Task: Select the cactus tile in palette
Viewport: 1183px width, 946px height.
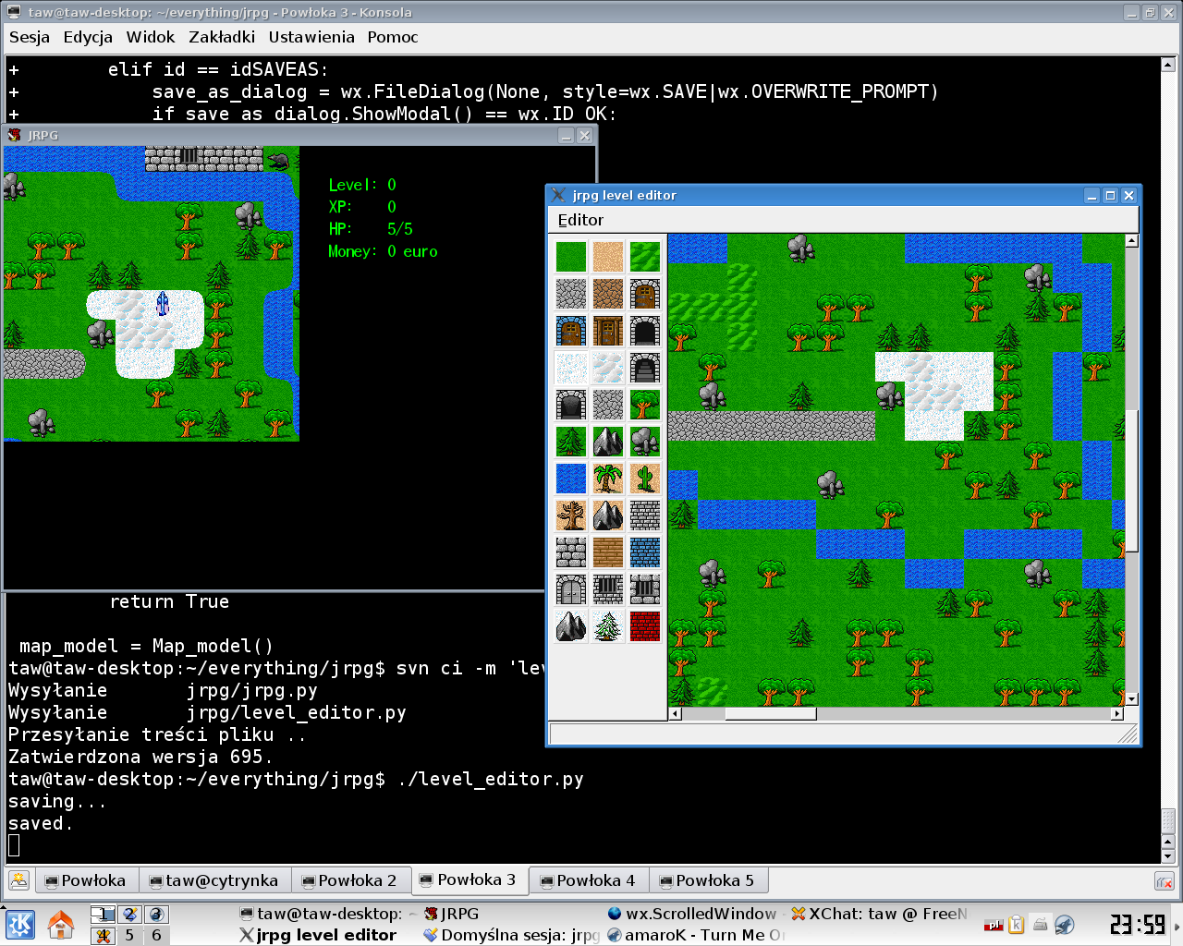Action: 644,479
